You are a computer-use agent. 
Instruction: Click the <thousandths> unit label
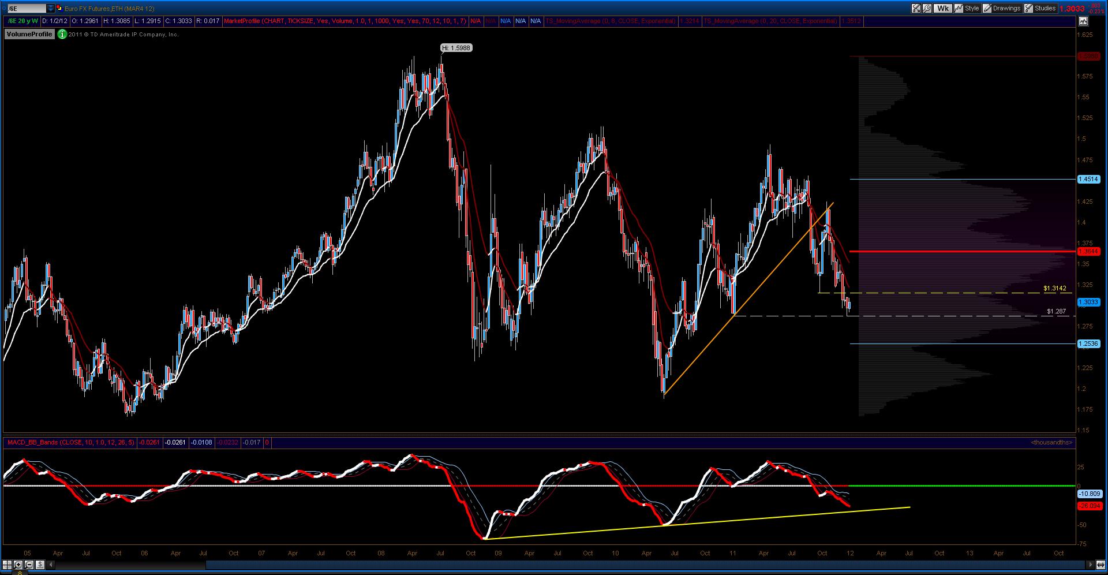(1052, 443)
